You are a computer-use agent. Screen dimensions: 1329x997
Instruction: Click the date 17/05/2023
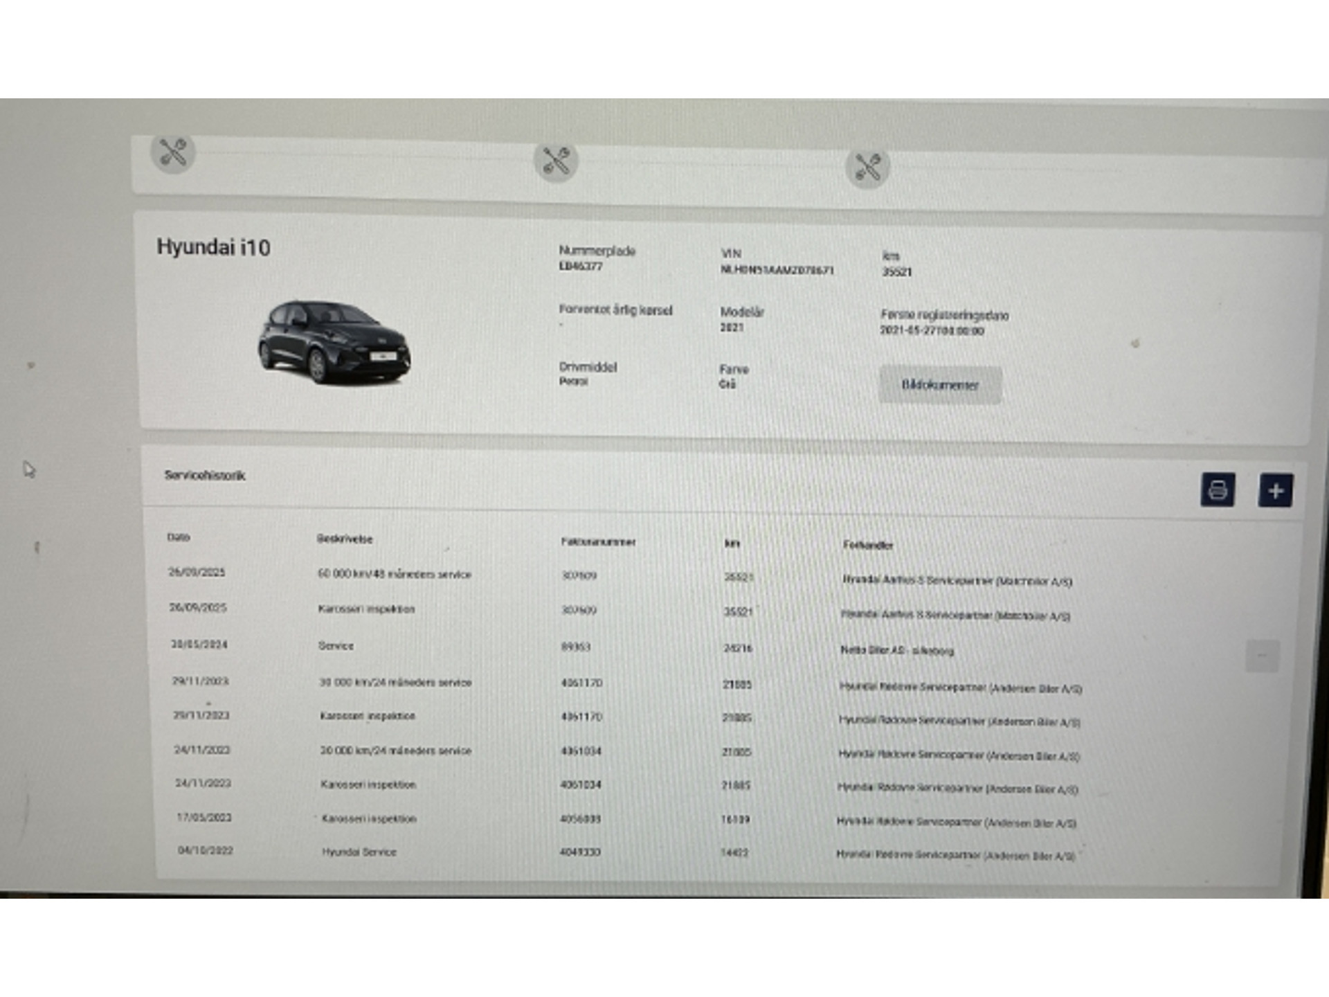204,817
